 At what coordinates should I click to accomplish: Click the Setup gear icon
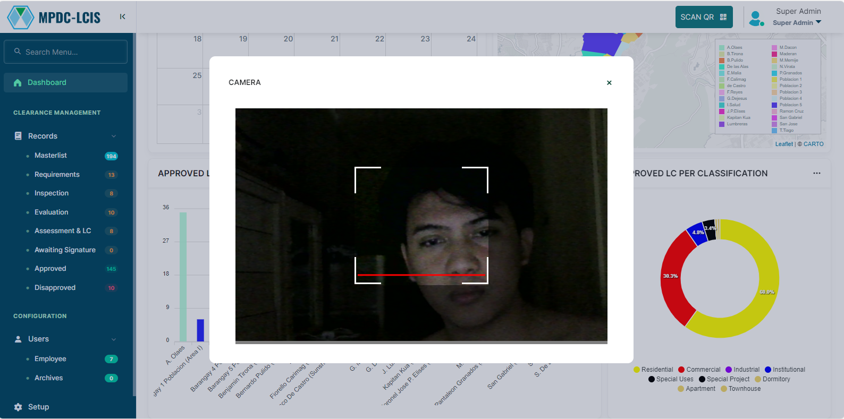(18, 407)
